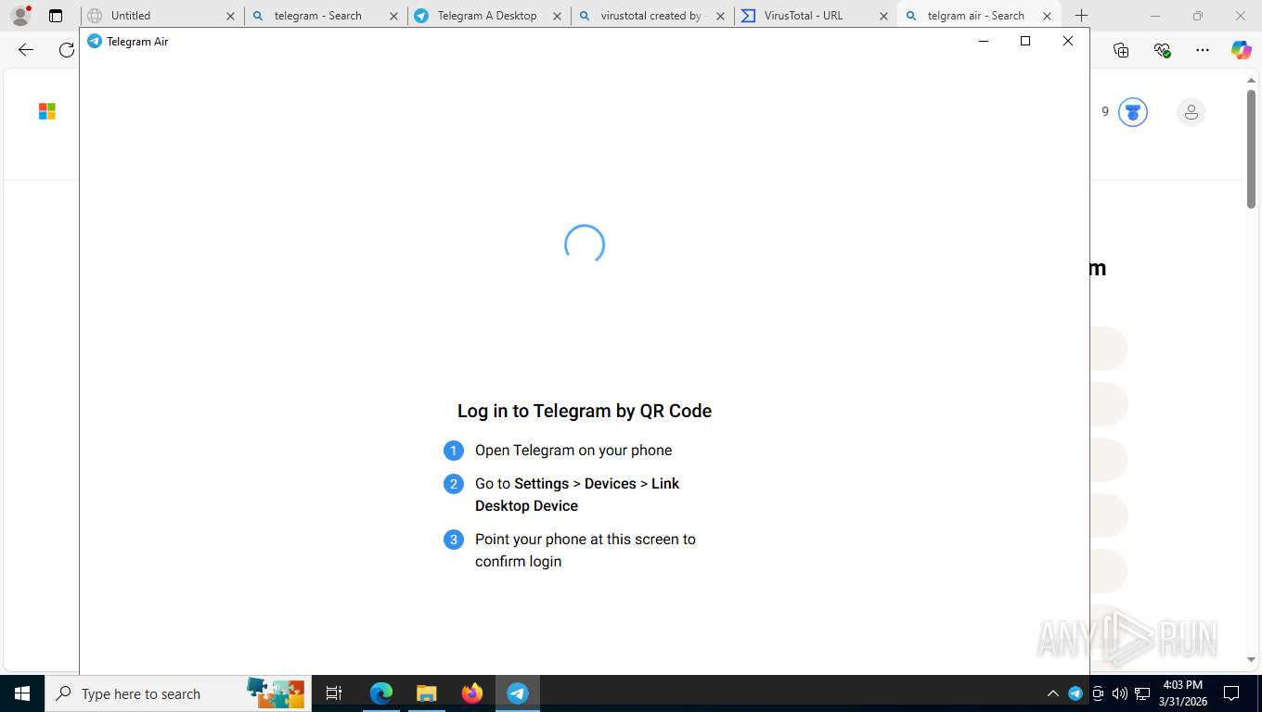Click the Bing sign-in person icon
Viewport: 1262px width, 712px height.
(1191, 112)
